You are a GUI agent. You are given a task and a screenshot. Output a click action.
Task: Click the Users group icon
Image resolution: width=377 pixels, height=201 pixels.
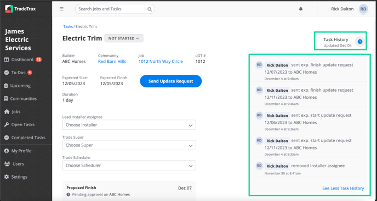click(7, 164)
